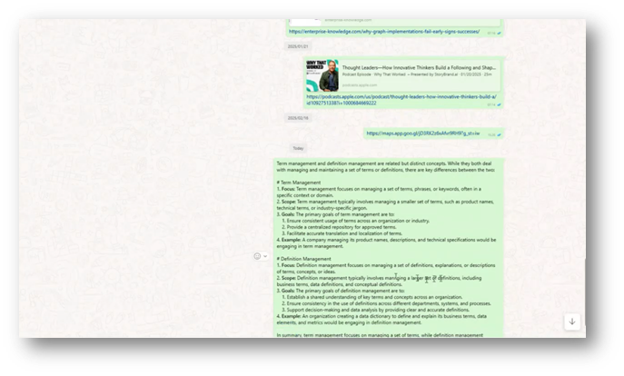Click "Establish a shared understanding of key terms" item
624x376 pixels.
coord(372,297)
